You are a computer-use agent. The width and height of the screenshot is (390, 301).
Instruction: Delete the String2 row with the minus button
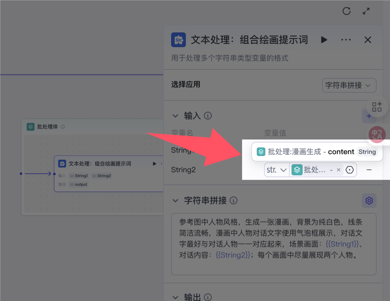point(369,170)
